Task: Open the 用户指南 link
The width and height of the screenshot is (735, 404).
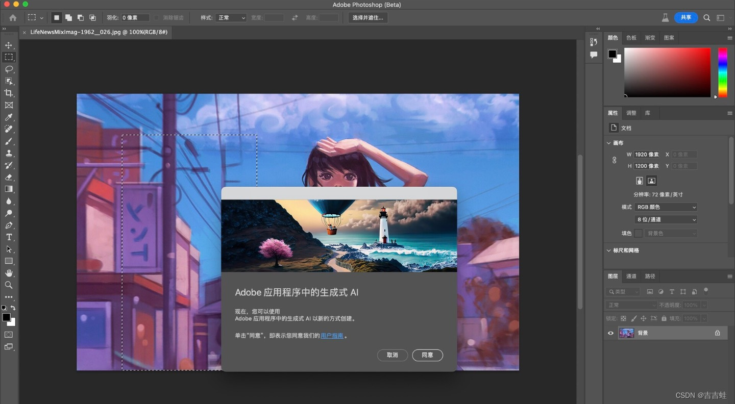Action: pos(332,336)
